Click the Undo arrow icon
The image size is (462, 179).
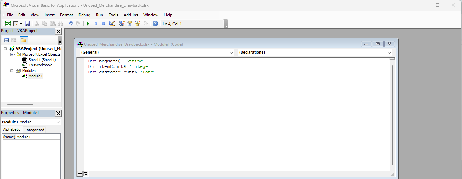pos(70,24)
